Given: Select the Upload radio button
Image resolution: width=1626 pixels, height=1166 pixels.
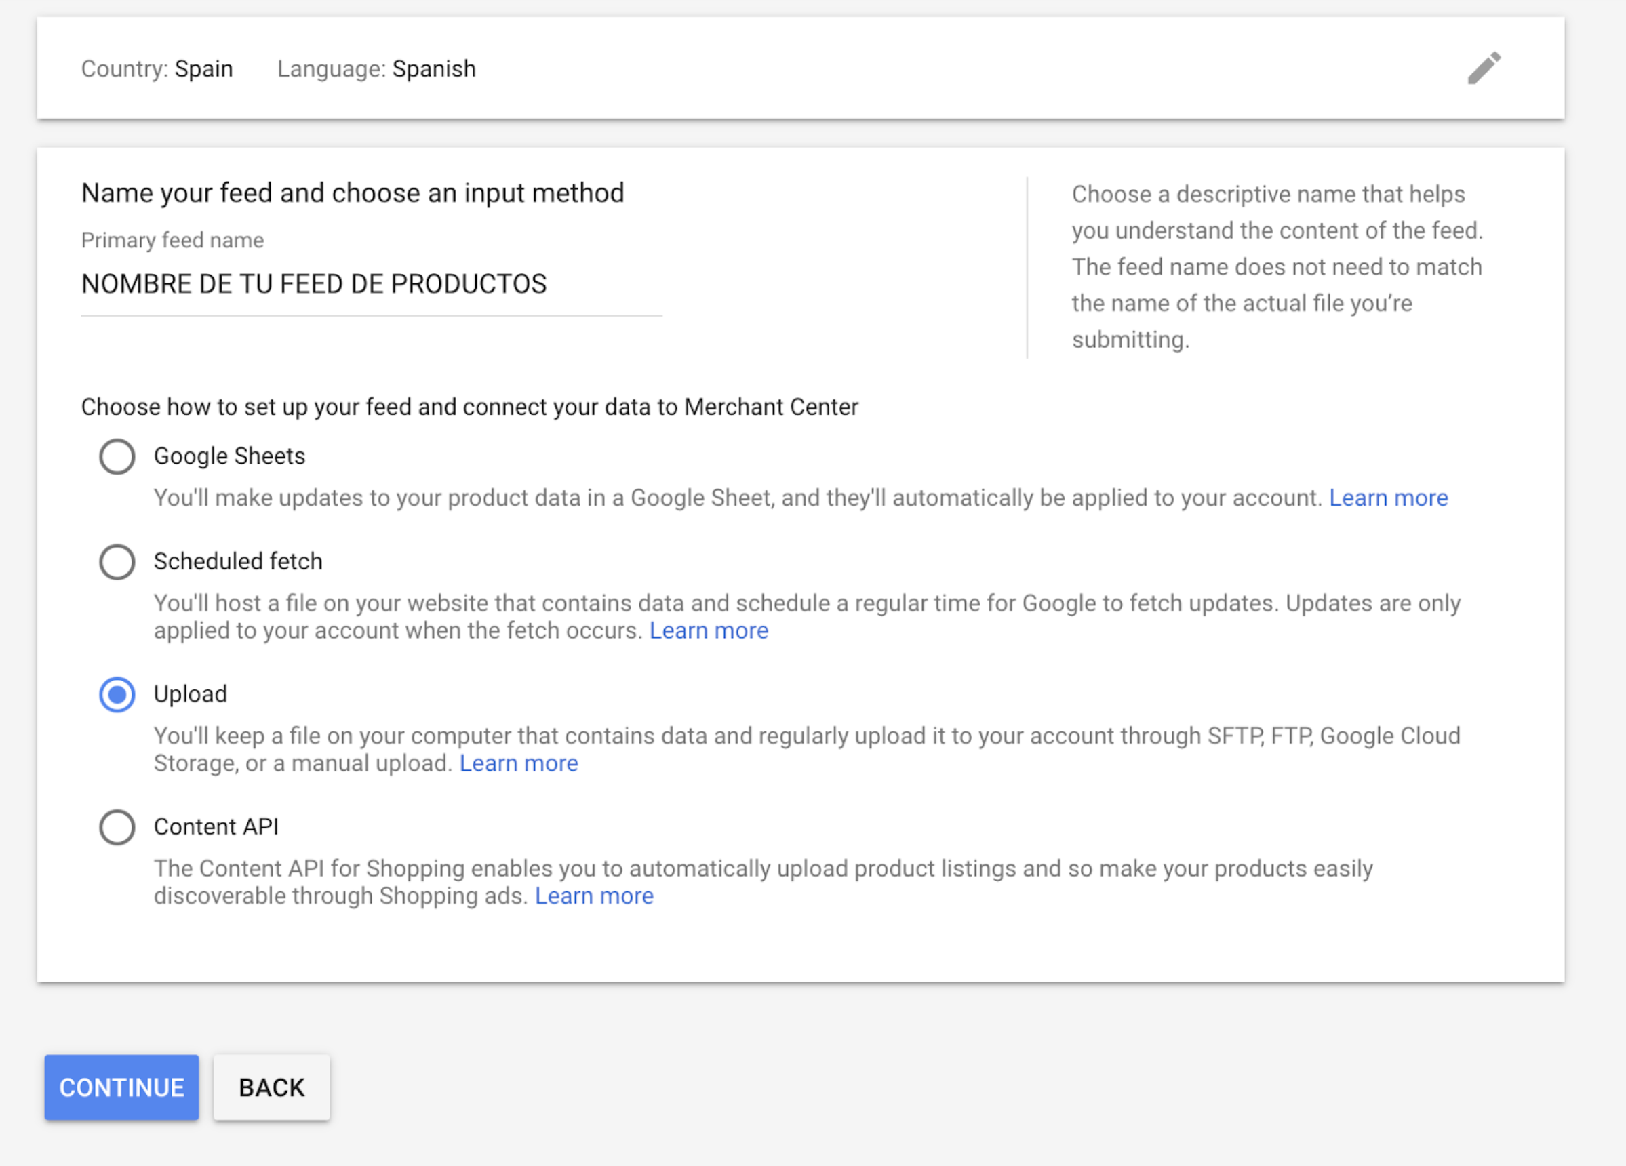Looking at the screenshot, I should tap(117, 694).
